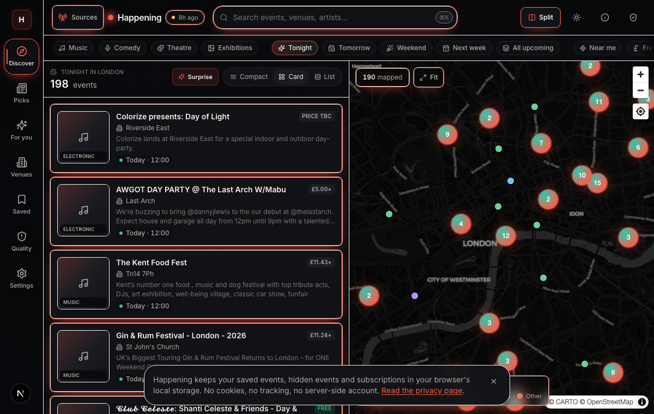The width and height of the screenshot is (654, 414).
Task: Dismiss the local storage notice
Action: (x=494, y=381)
